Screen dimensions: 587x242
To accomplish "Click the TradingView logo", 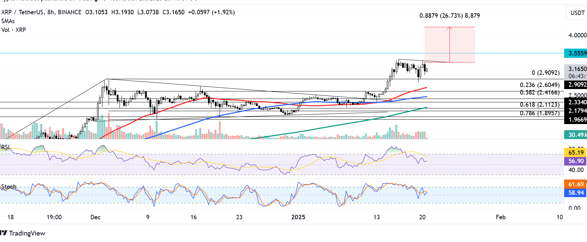I will [x=23, y=233].
